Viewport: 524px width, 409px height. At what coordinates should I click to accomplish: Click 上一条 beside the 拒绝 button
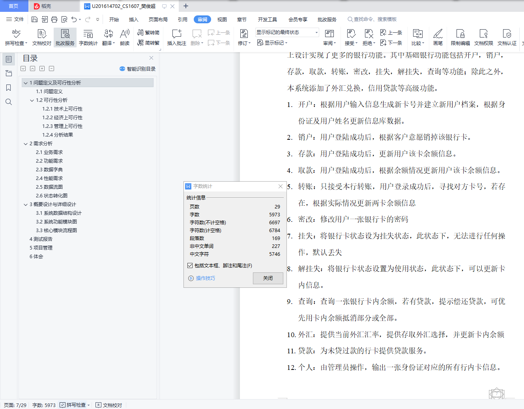(x=391, y=33)
